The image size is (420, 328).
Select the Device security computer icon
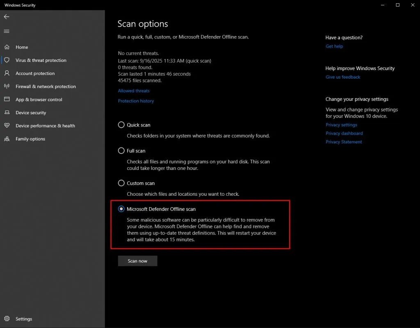[7, 113]
